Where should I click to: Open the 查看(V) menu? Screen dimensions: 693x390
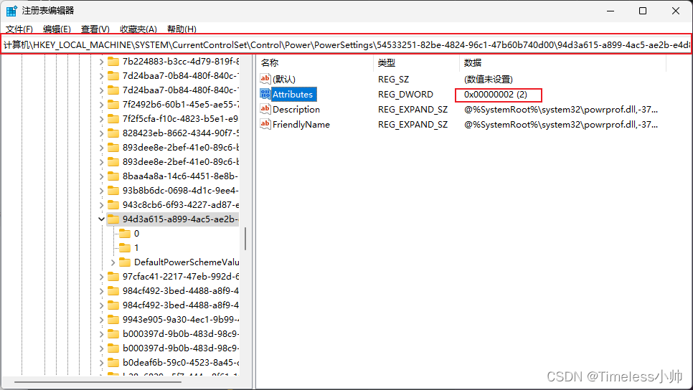coord(95,29)
